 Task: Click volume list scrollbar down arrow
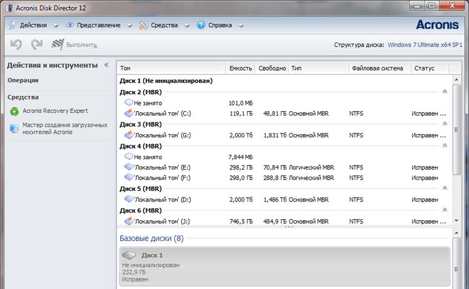(456, 221)
